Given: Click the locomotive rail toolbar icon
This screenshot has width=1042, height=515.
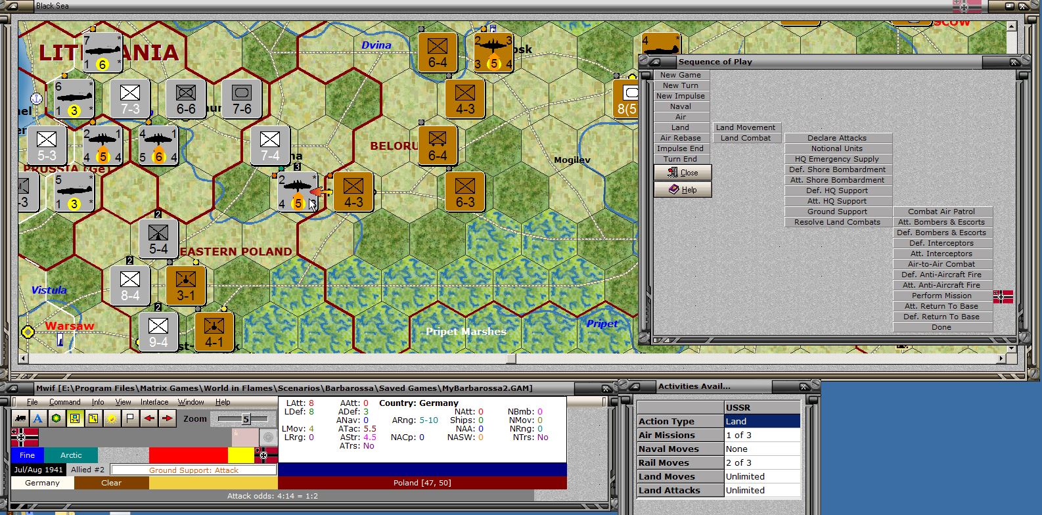Looking at the screenshot, I should pos(20,418).
